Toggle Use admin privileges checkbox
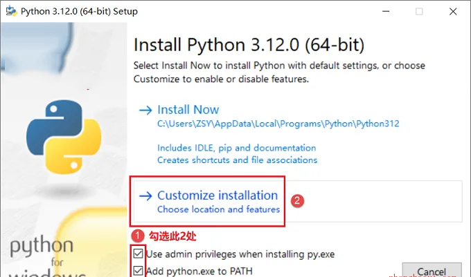 coord(138,254)
